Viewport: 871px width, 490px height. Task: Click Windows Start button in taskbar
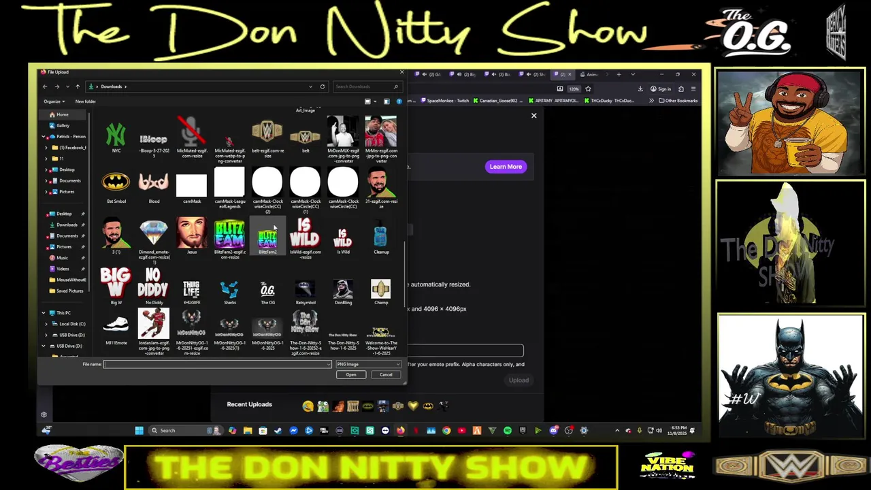pyautogui.click(x=139, y=430)
